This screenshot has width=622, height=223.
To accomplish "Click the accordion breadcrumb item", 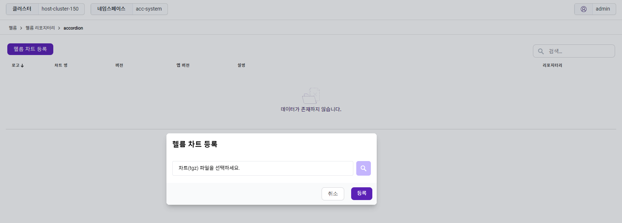I will pos(73,28).
